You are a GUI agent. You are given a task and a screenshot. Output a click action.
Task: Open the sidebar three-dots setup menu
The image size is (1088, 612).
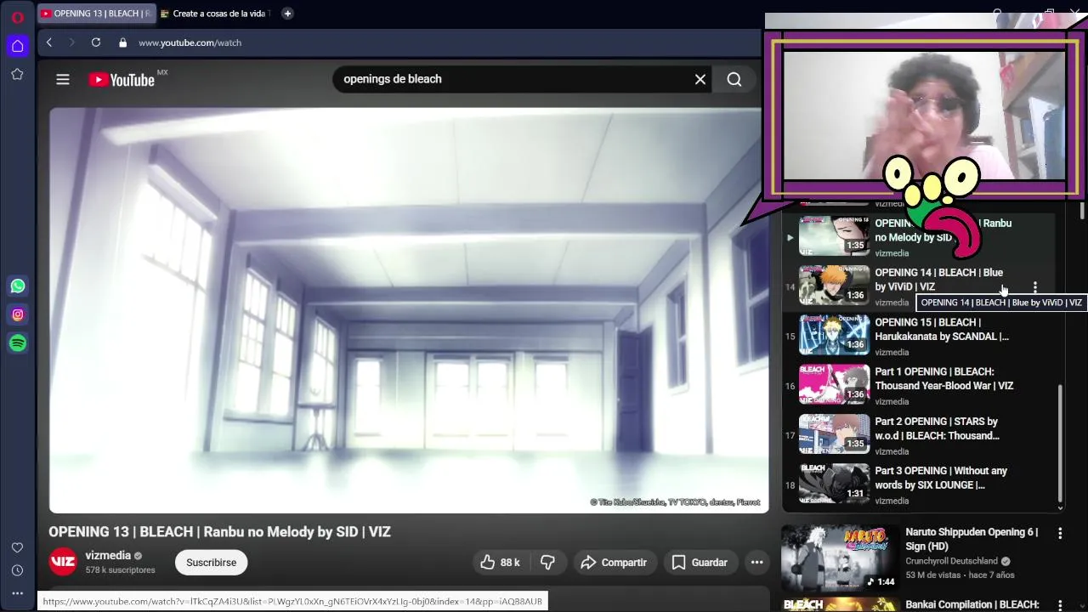(x=17, y=592)
